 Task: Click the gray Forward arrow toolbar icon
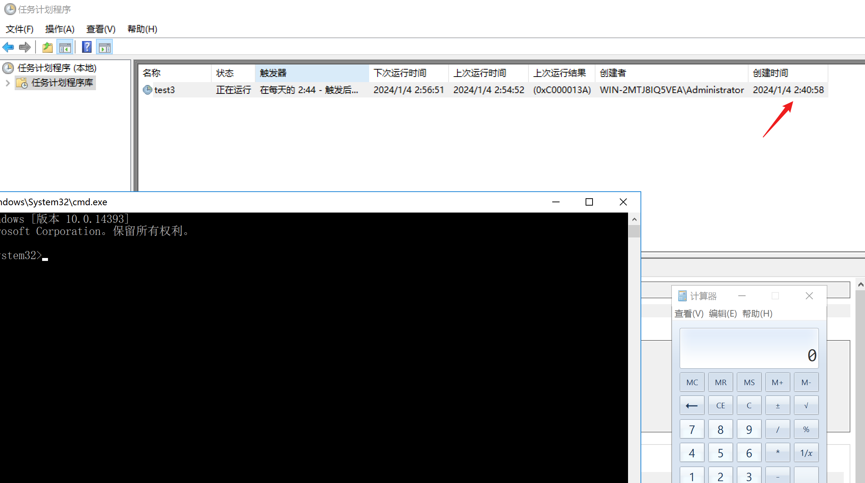[x=25, y=47]
